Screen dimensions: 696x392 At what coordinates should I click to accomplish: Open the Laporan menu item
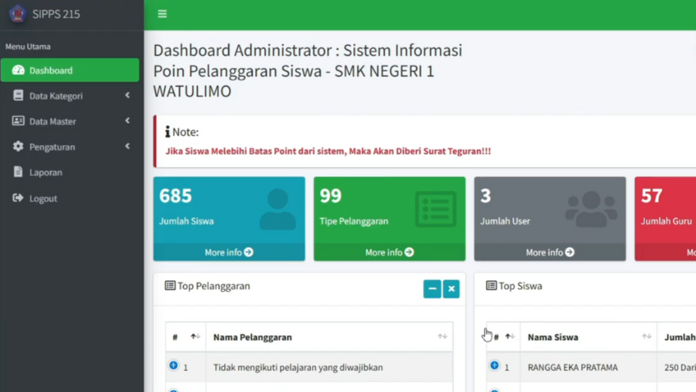click(45, 173)
